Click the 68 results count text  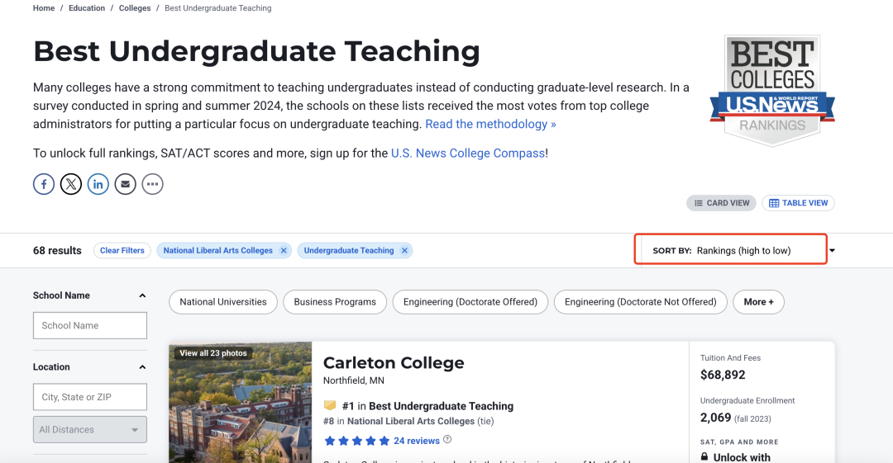click(x=57, y=251)
